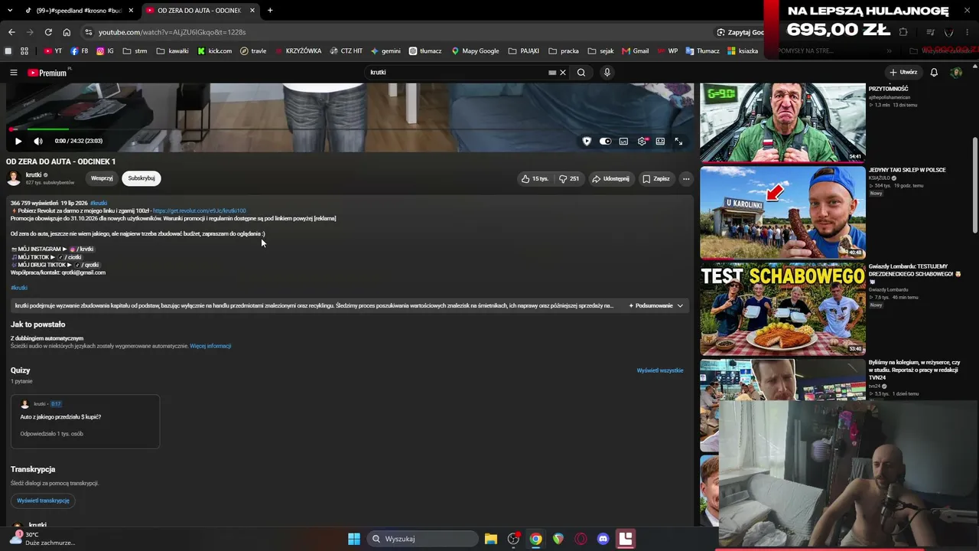Show all quizzes with Wyświetl wszystkie

click(660, 370)
